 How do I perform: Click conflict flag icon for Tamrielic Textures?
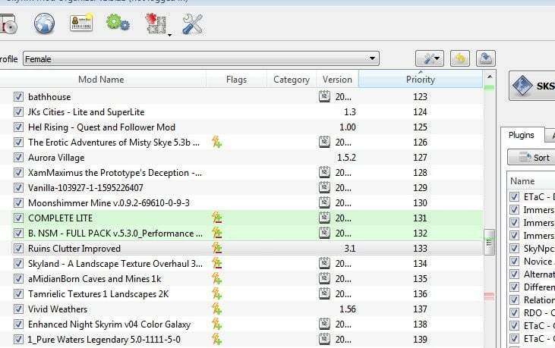point(216,294)
